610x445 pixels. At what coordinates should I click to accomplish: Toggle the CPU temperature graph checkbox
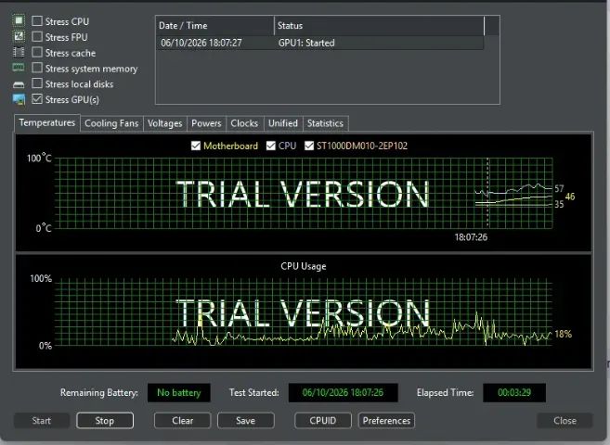[x=271, y=146]
